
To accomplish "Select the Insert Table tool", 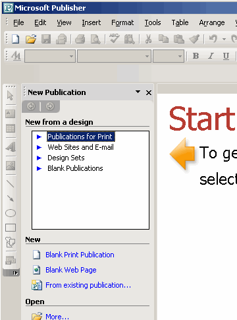I will [11, 129].
